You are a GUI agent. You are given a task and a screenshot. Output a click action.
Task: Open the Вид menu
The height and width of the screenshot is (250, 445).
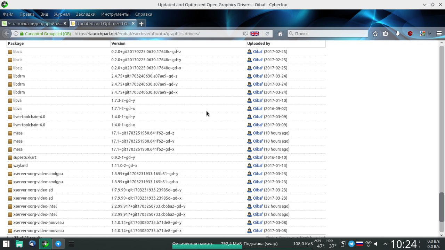coord(44,14)
